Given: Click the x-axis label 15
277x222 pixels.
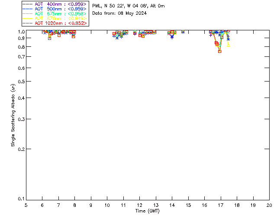Looking at the screenshot, I should click(188, 205).
